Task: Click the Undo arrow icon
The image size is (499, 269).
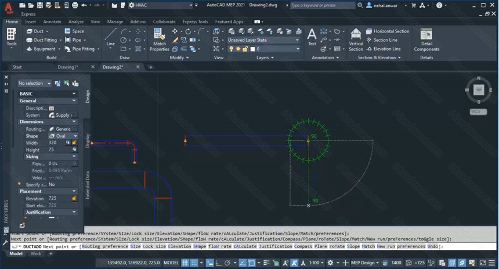Action: [84, 5]
